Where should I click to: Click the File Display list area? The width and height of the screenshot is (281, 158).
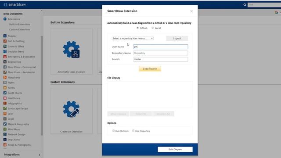[x=150, y=95]
